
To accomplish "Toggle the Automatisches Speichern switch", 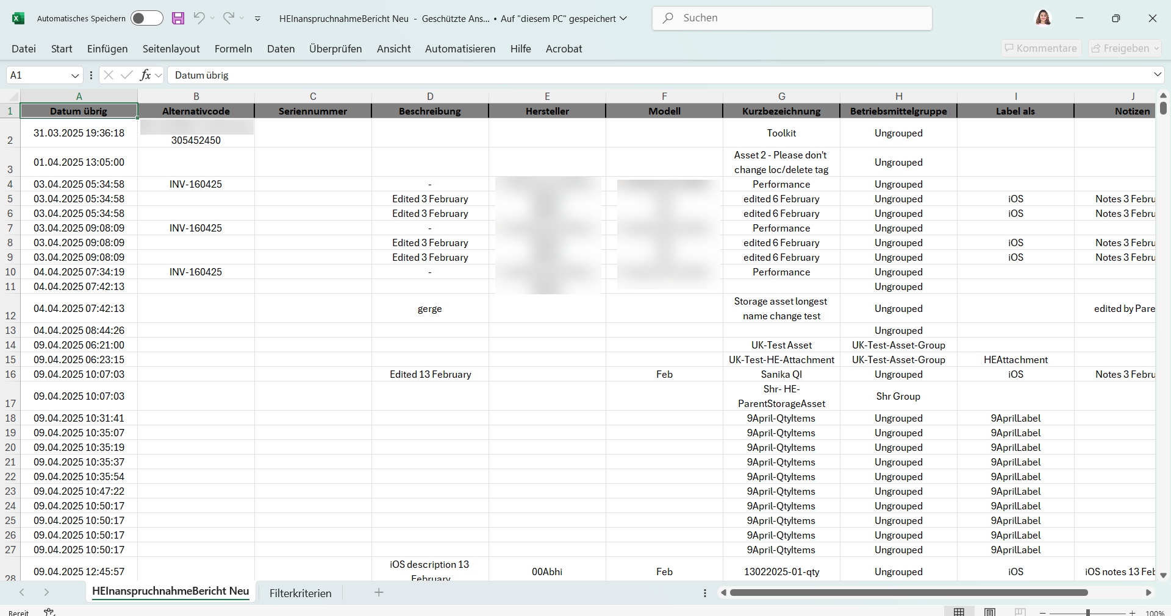I will 147,18.
